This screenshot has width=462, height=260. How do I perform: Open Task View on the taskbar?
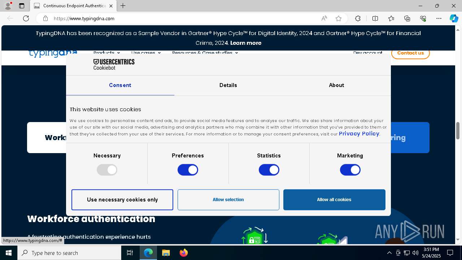click(130, 253)
